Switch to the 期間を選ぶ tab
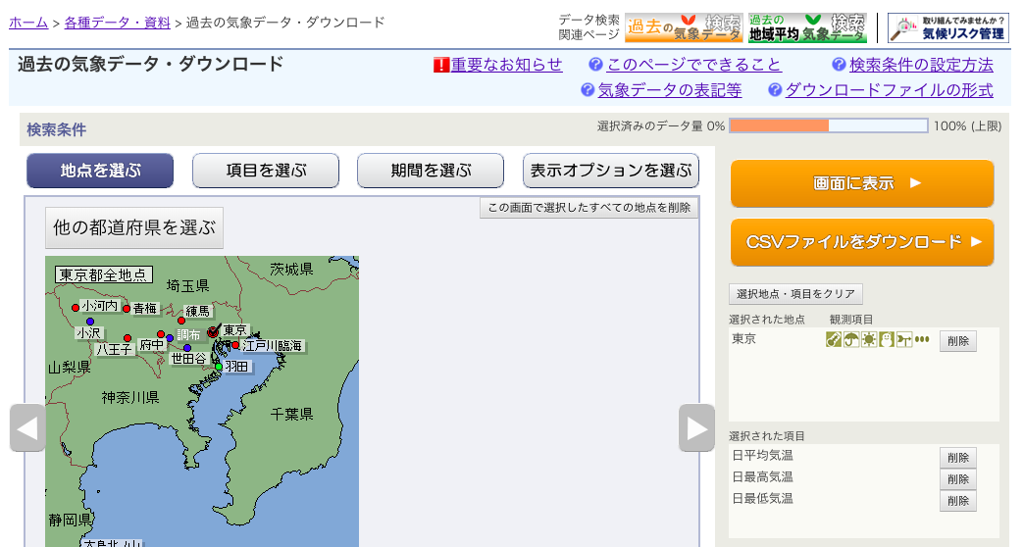This screenshot has height=547, width=1023. tap(431, 171)
